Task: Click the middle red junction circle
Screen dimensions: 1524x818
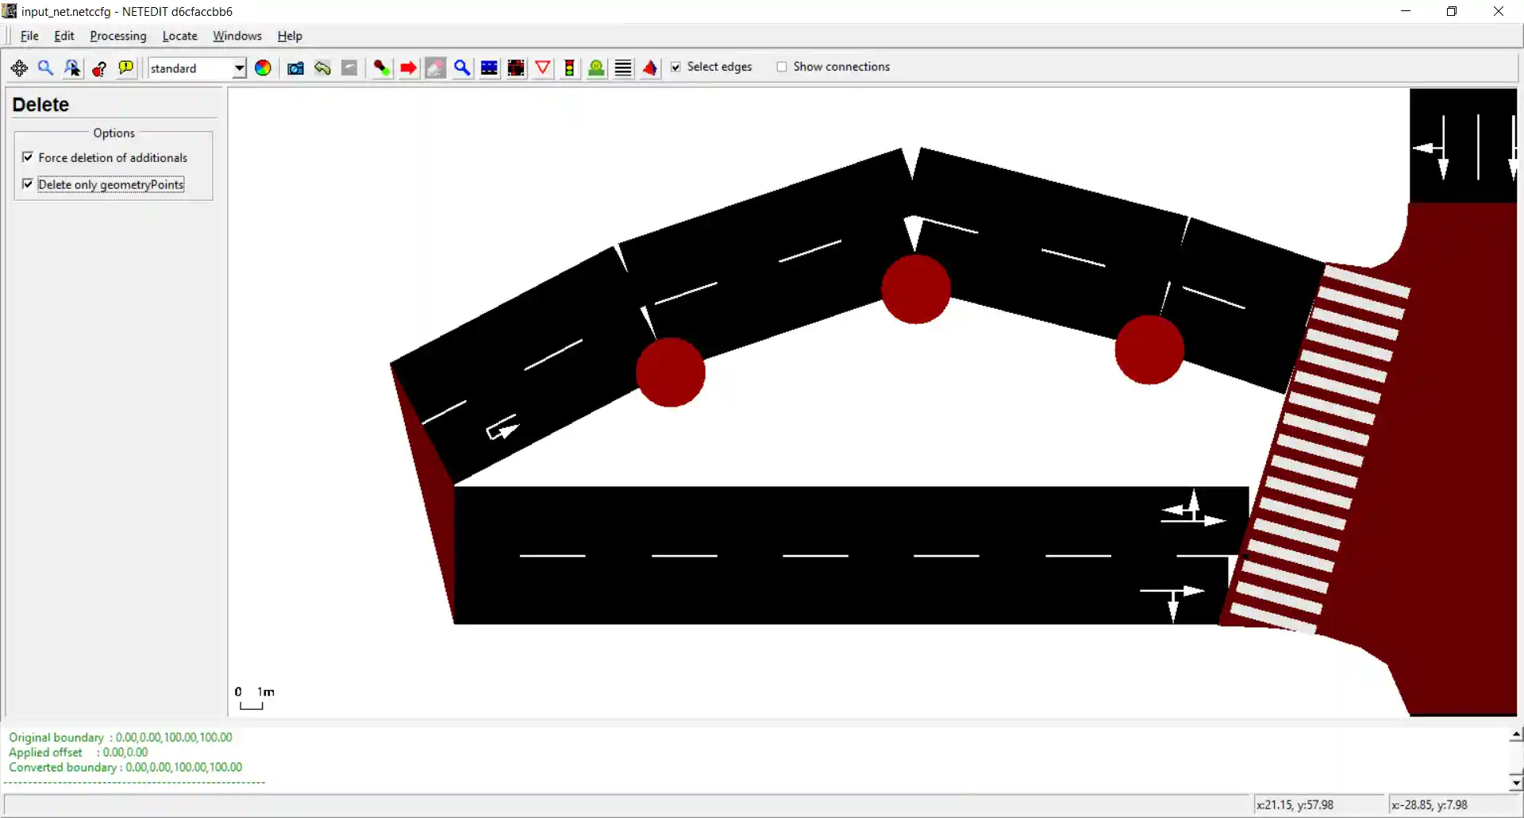Action: click(915, 289)
